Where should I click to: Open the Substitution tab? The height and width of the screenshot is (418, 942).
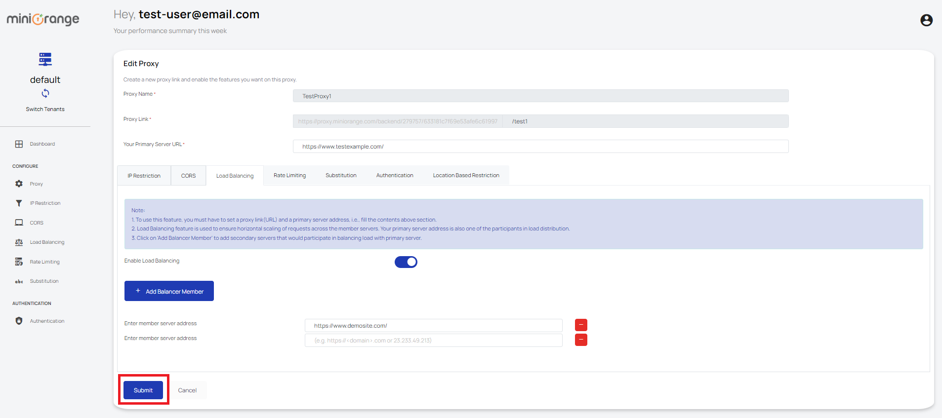(x=341, y=175)
